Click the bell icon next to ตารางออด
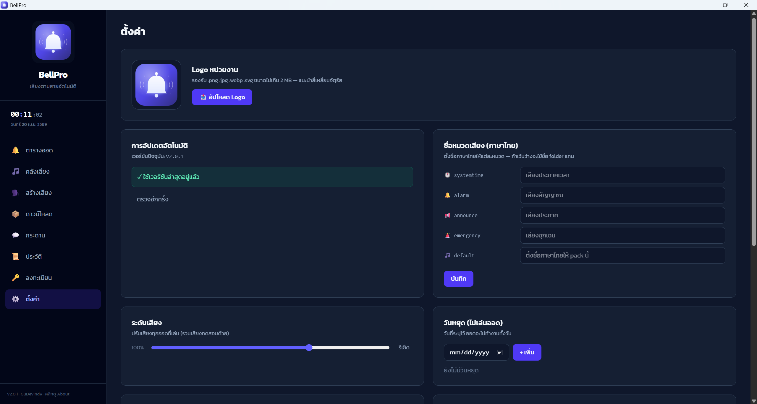757x404 pixels. [x=15, y=150]
